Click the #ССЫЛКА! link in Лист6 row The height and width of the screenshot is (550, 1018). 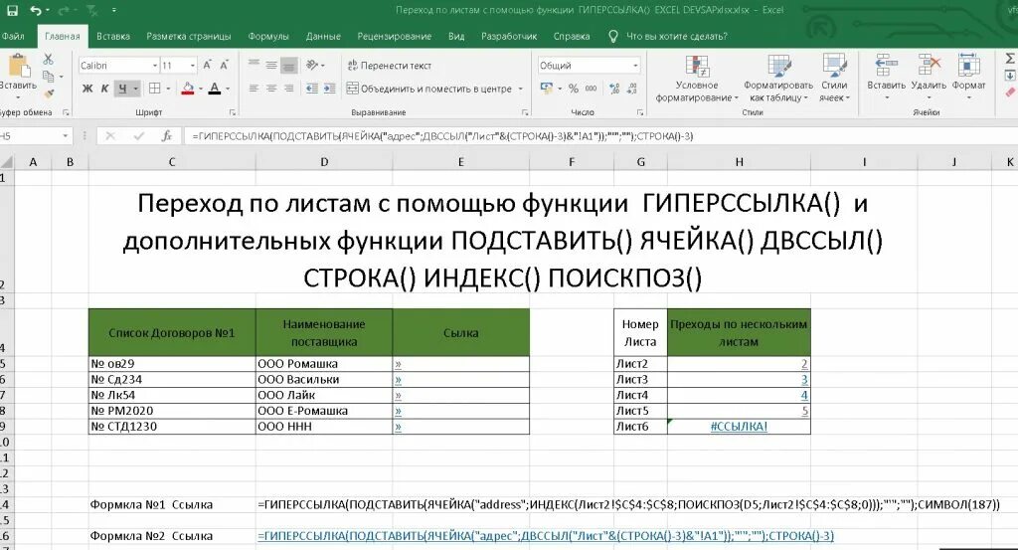pyautogui.click(x=739, y=427)
